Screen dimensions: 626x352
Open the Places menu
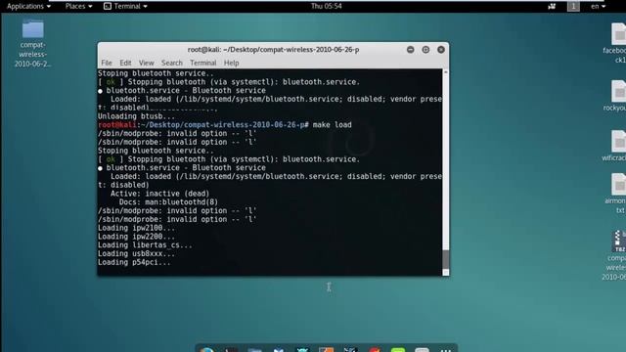click(x=78, y=6)
